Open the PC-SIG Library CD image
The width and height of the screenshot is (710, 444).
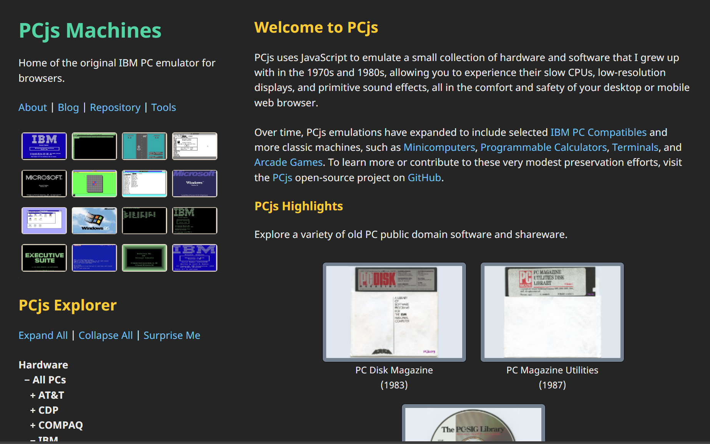[x=473, y=424]
